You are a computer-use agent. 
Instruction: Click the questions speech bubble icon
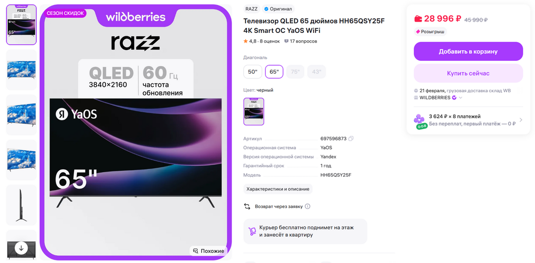tap(286, 41)
